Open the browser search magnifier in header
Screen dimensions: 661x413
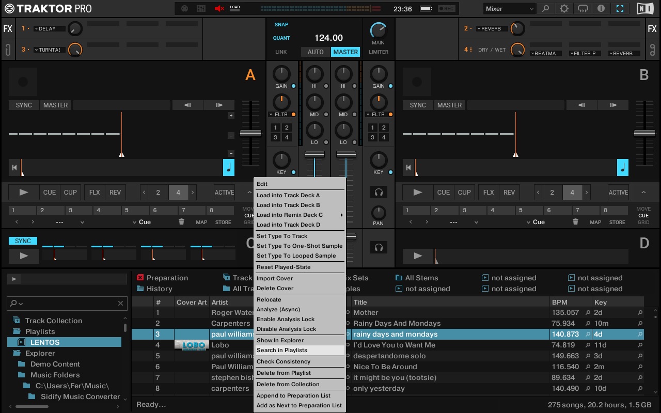[x=545, y=9]
